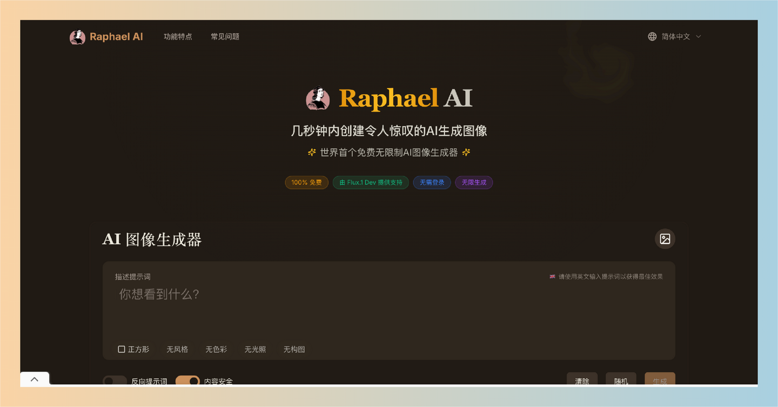
Task: Open the 无色彩 color option selector
Action: click(216, 349)
